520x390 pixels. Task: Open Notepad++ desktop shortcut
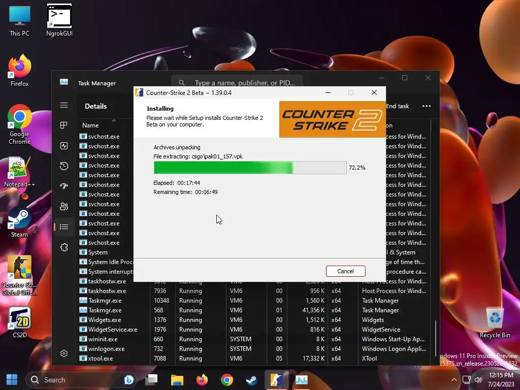(20, 172)
